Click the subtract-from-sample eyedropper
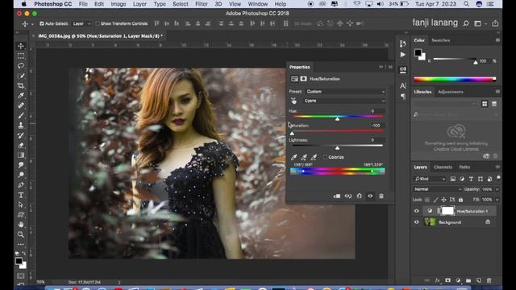This screenshot has width=516, height=290. coord(314,157)
